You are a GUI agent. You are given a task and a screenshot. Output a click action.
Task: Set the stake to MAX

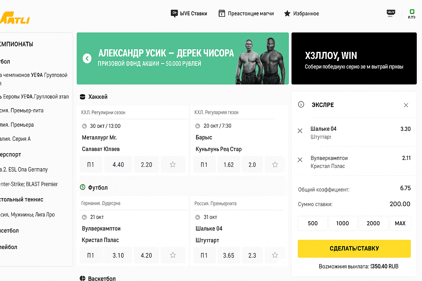point(400,223)
